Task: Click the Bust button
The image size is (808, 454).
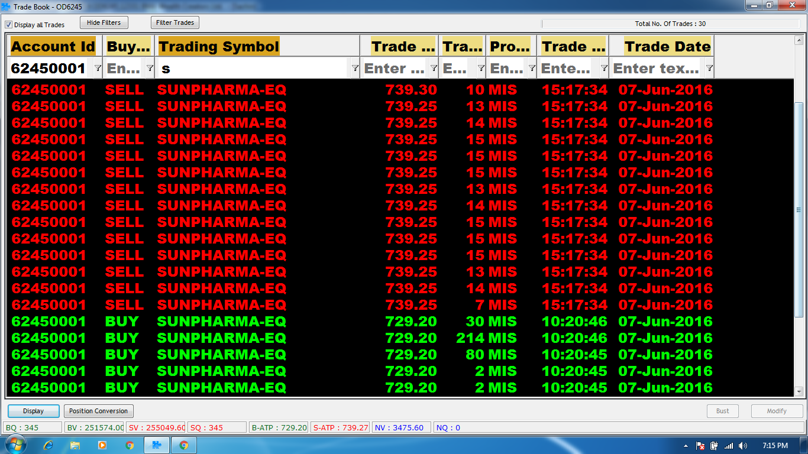Action: pyautogui.click(x=723, y=411)
